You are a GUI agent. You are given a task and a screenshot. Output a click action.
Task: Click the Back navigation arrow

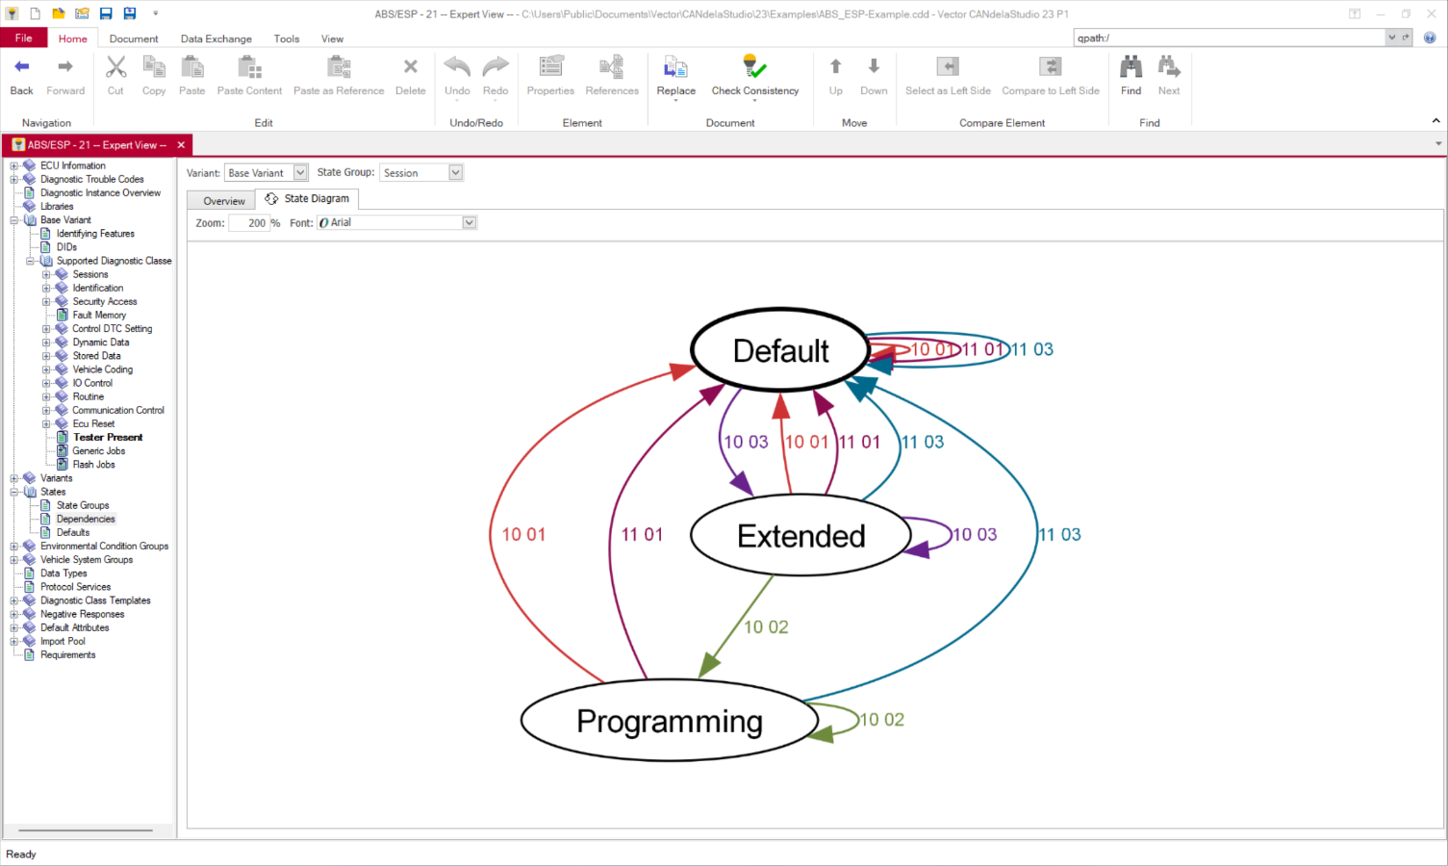coord(21,66)
